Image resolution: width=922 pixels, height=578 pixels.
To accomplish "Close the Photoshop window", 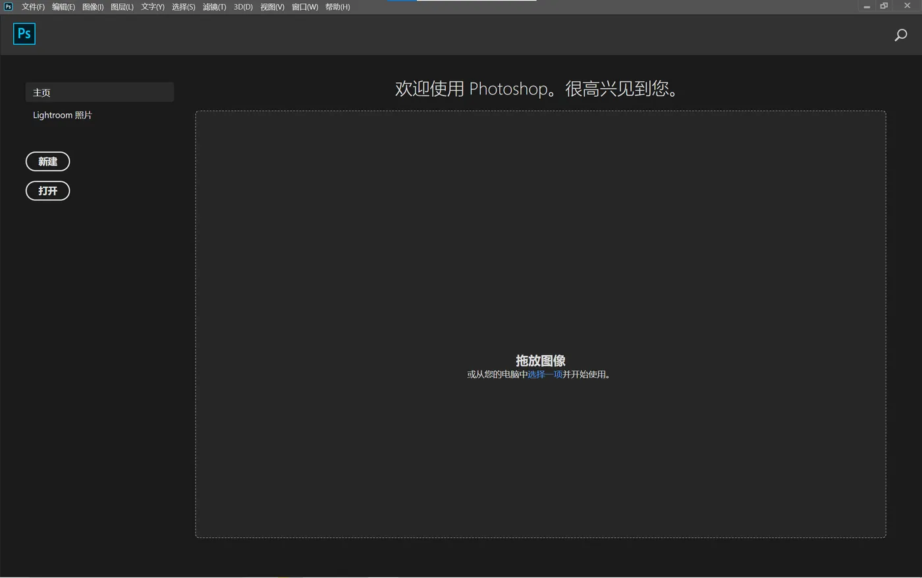I will pos(908,6).
